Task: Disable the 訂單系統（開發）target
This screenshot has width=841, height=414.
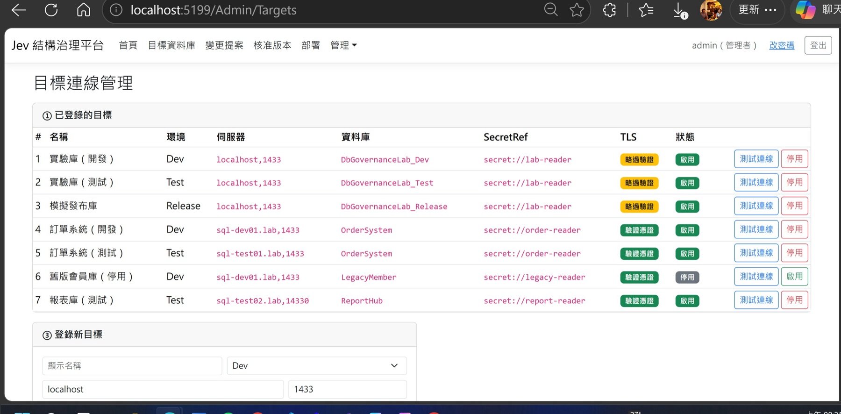Action: [794, 229]
